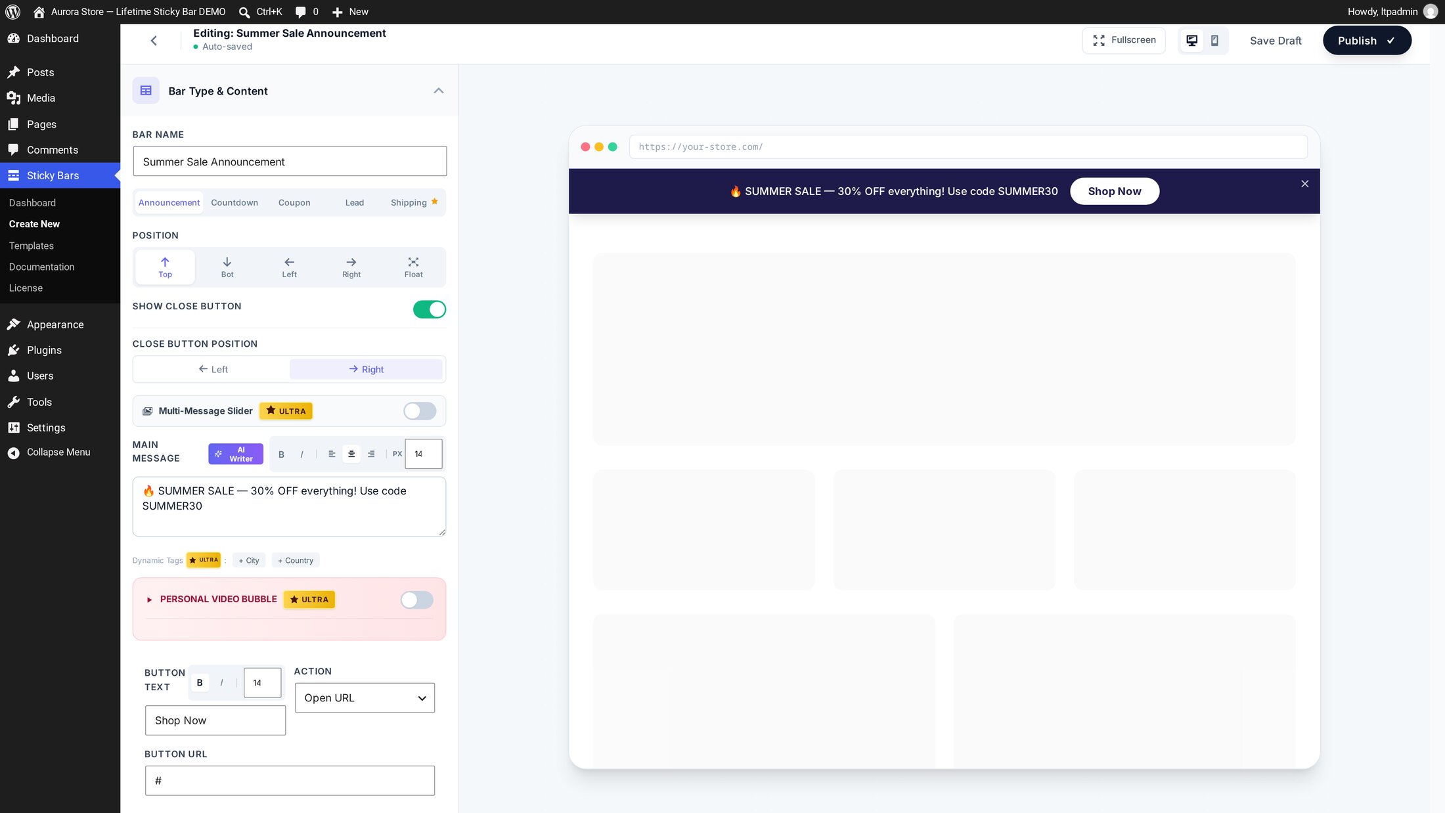Enter Fullscreen preview mode
Viewport: 1445px width, 813px height.
click(x=1124, y=41)
